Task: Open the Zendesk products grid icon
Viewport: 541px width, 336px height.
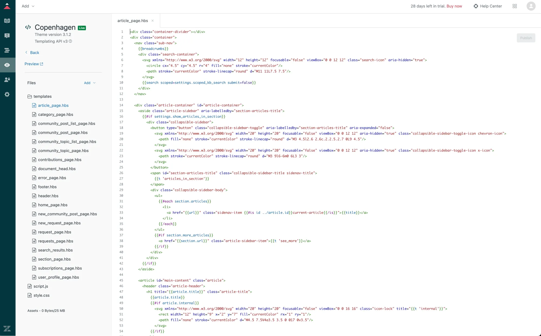Action: [515, 6]
